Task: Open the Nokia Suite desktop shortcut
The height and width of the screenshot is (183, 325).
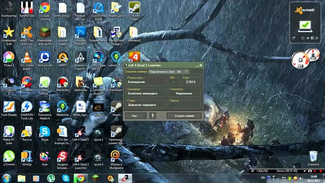Action: pos(45,59)
